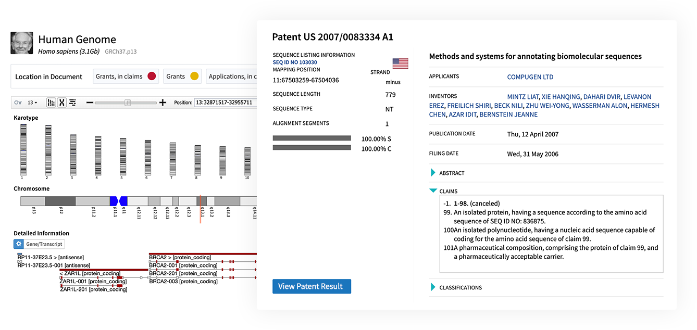Open Gene/Transcript settings gear

click(x=19, y=244)
